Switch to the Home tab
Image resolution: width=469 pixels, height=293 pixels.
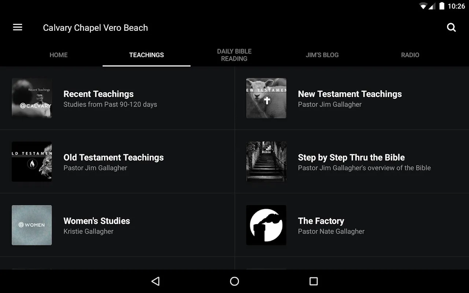59,55
